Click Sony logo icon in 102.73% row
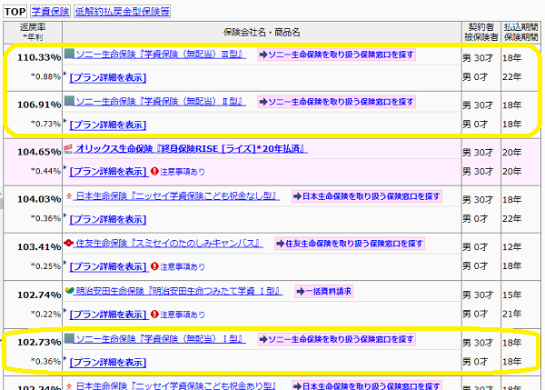Viewport: 545px width, 390px height. [x=70, y=338]
